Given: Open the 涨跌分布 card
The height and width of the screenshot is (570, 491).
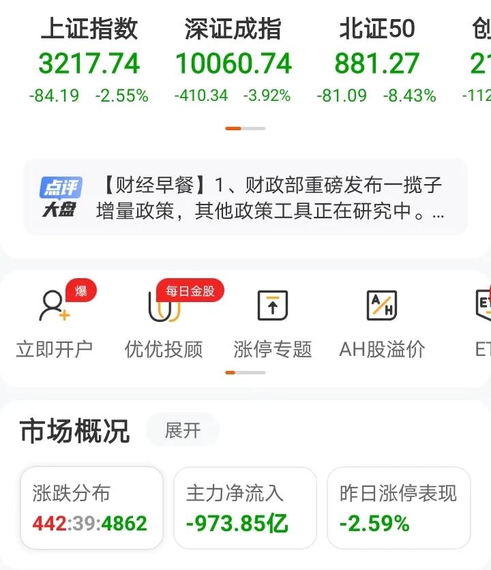Looking at the screenshot, I should (x=91, y=508).
